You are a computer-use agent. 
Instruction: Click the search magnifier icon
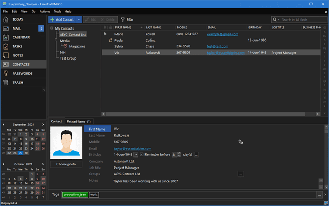[275, 19]
